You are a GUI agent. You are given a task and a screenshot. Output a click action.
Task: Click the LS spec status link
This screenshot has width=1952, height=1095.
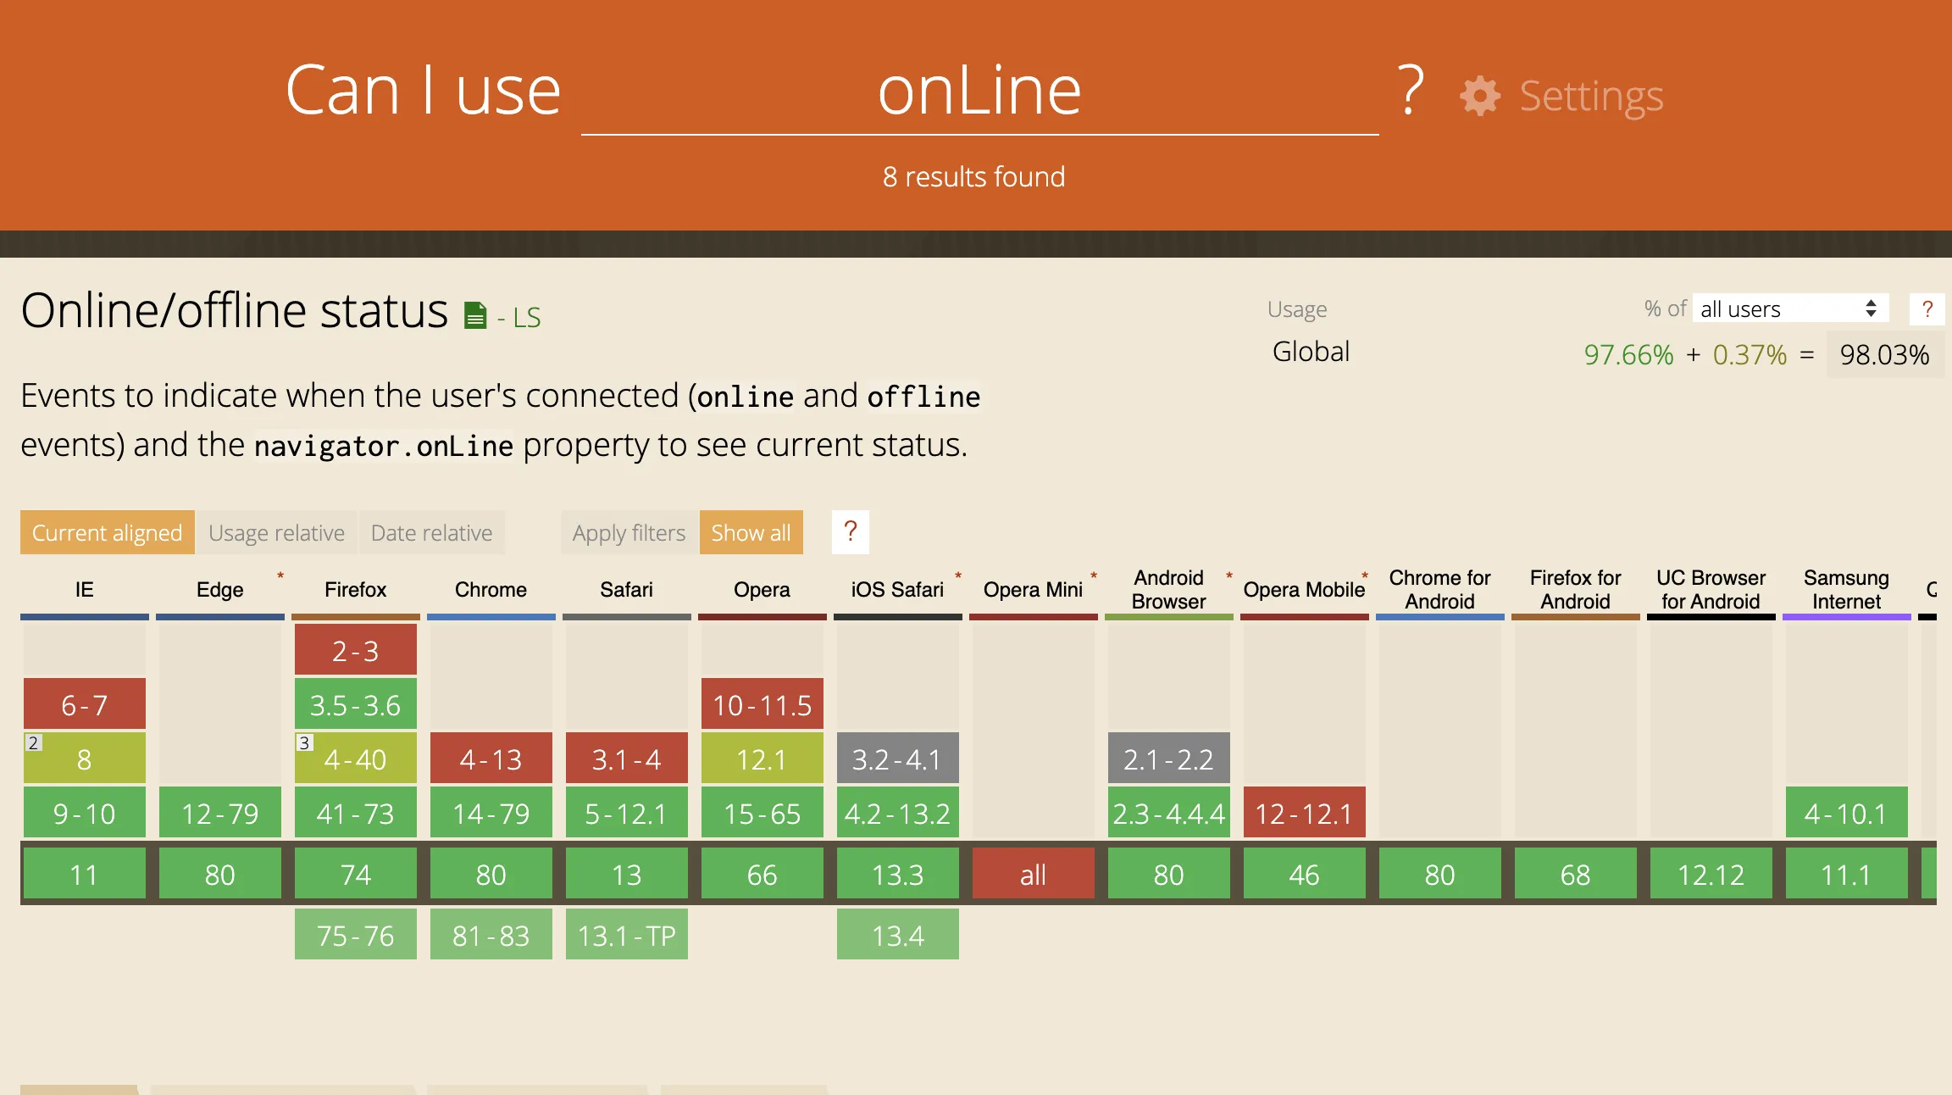(x=518, y=317)
